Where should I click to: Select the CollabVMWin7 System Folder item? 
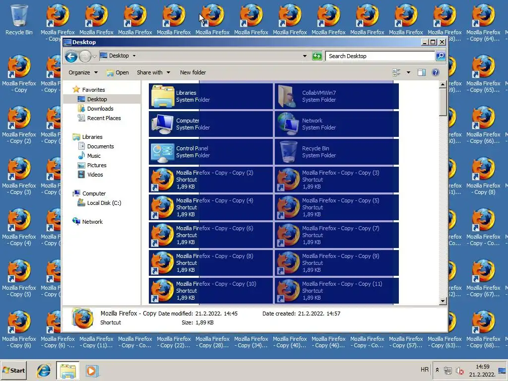pos(337,96)
